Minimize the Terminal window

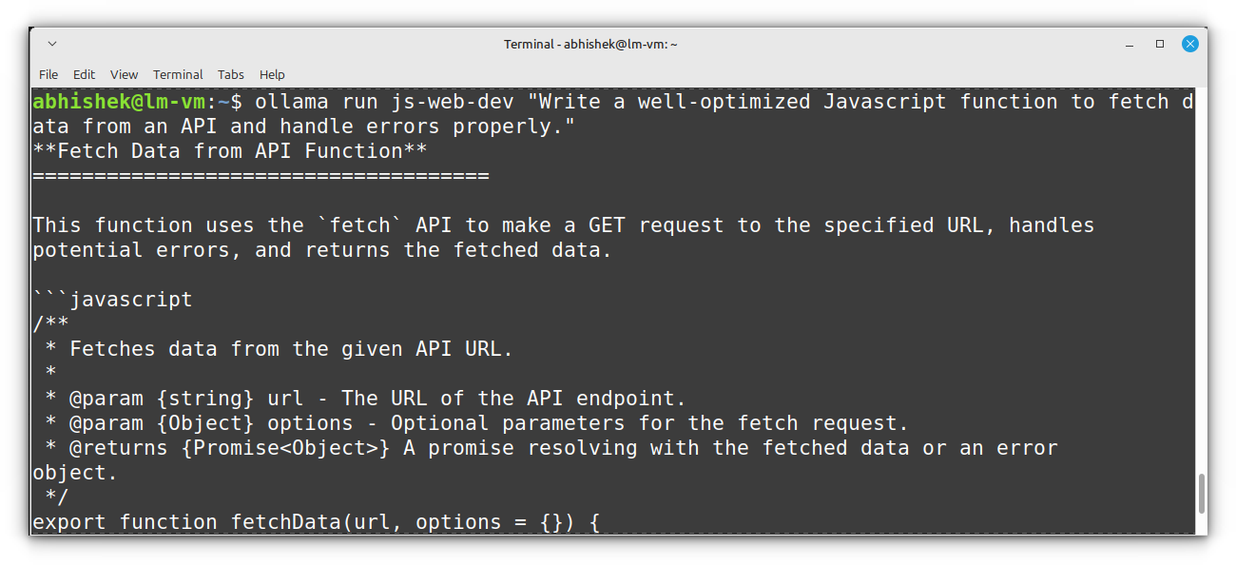(x=1130, y=44)
